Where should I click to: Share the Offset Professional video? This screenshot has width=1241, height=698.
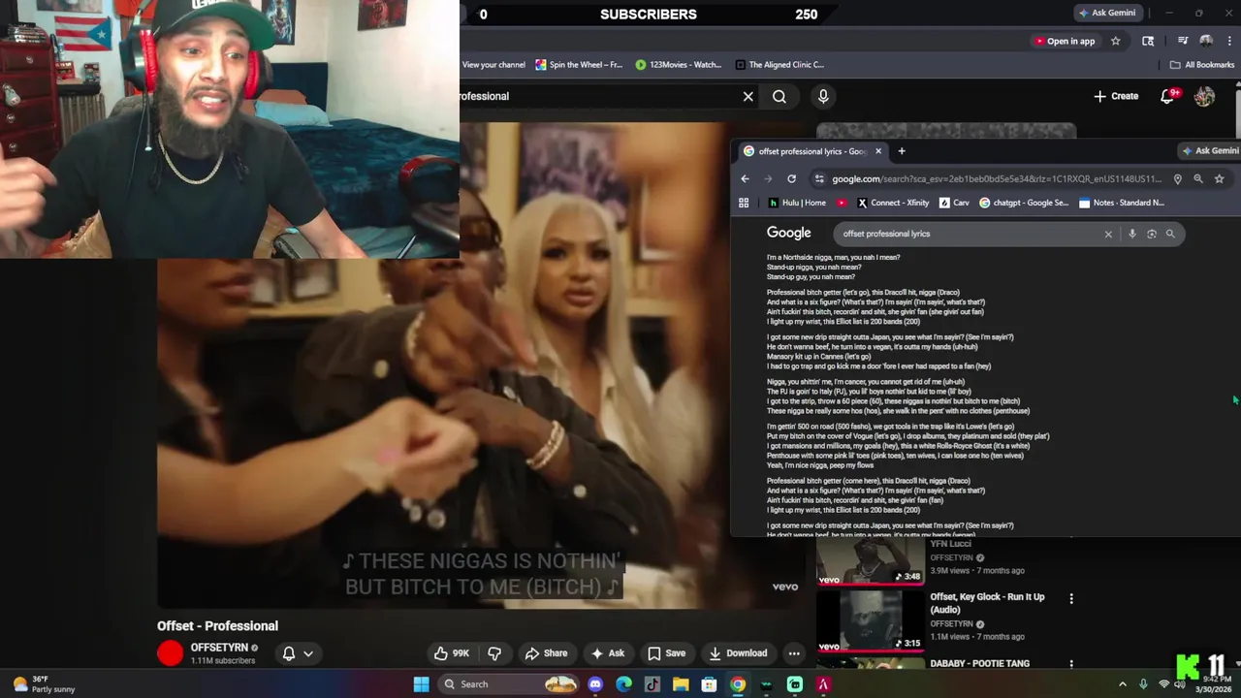click(x=546, y=653)
